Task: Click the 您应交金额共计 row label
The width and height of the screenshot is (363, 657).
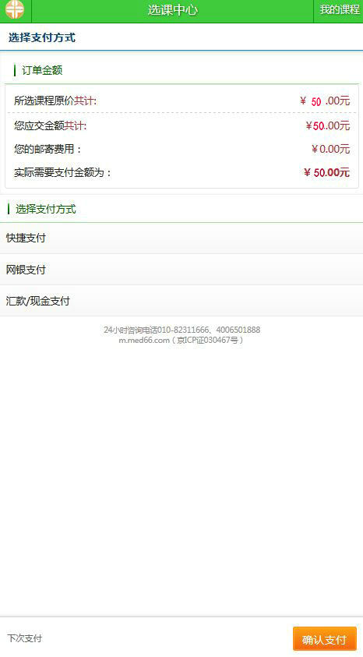Action: coord(50,125)
